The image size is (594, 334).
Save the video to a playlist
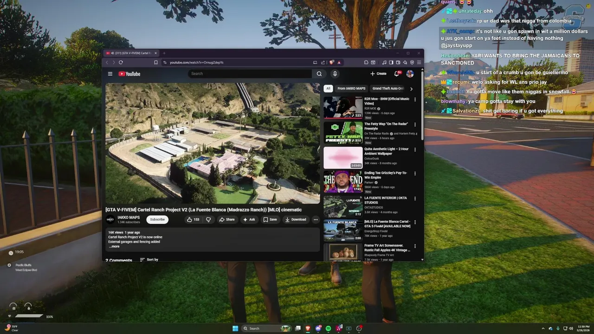click(x=270, y=219)
